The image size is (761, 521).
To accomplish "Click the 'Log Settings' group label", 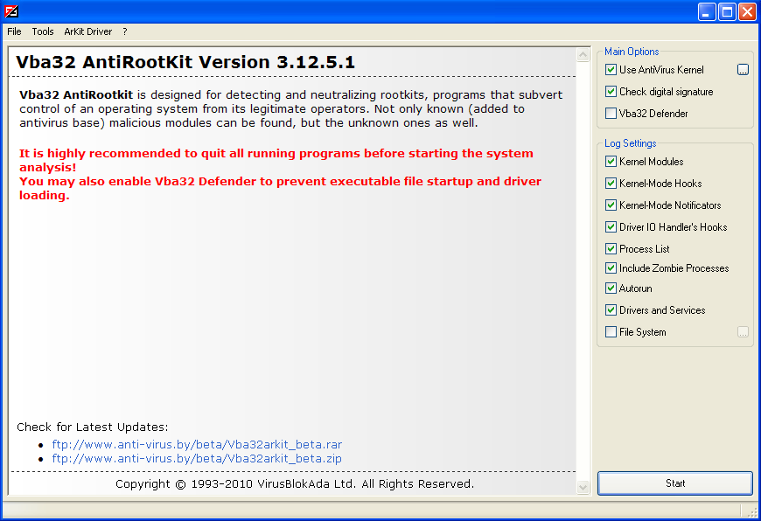I will [630, 143].
